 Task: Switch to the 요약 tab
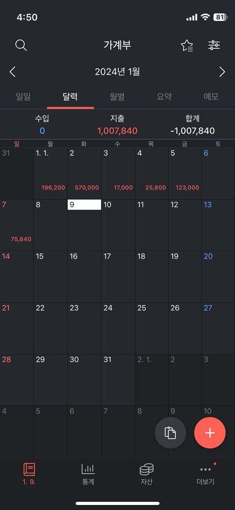[164, 97]
